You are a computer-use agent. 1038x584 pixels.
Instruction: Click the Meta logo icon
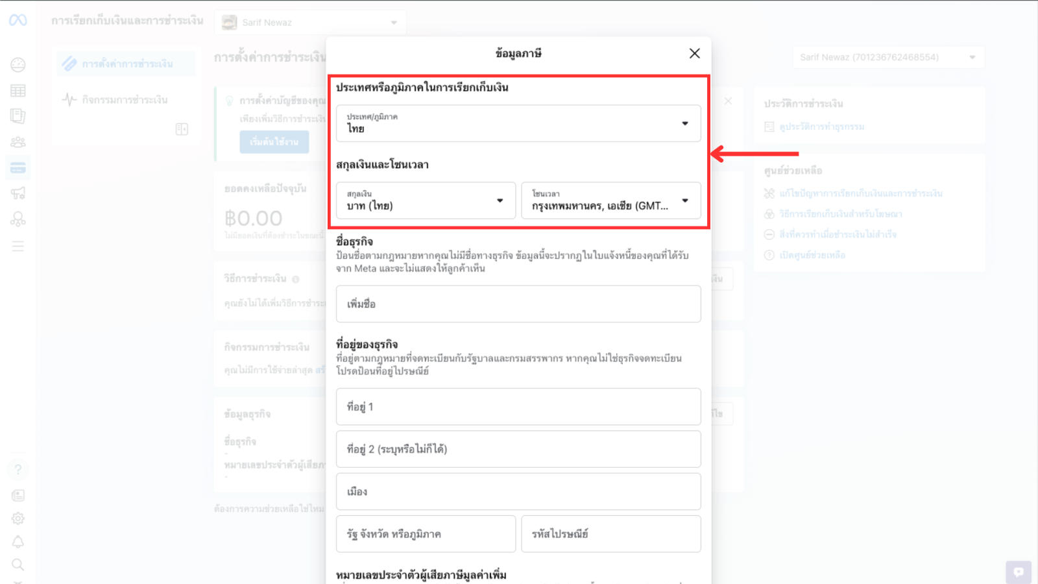click(x=18, y=21)
